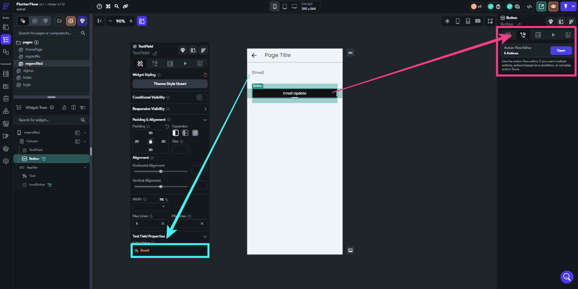Switch to Backend Query tab in Button panel
The height and width of the screenshot is (289, 578).
(x=538, y=35)
